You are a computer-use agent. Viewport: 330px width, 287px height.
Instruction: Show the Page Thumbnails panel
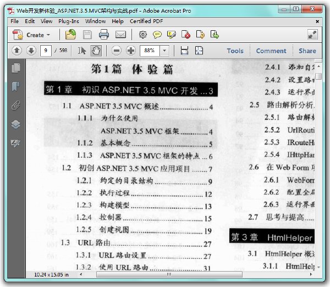(16, 68)
